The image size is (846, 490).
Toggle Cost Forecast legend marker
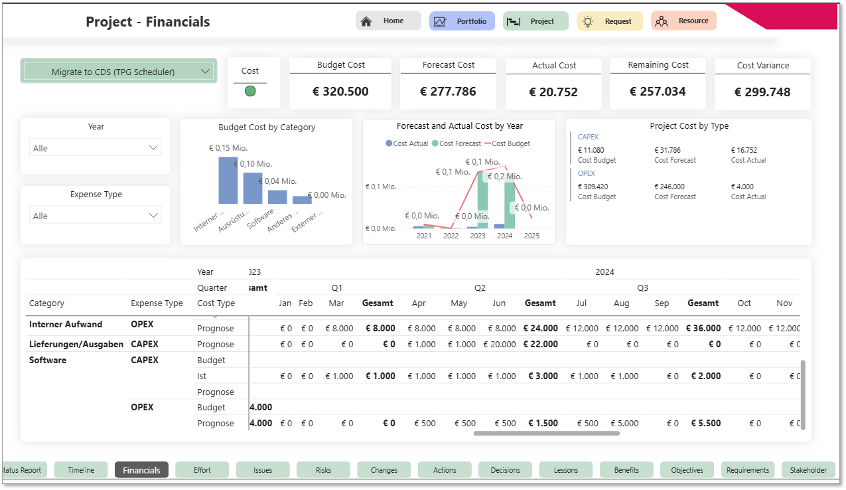click(x=435, y=143)
